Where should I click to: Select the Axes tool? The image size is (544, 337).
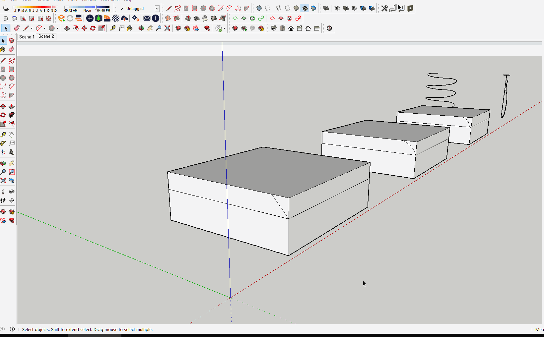3,152
